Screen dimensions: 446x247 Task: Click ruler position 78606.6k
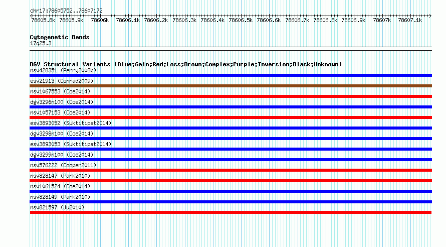(269, 20)
